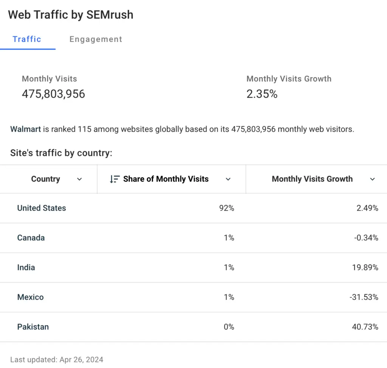Screen dimensions: 387x368
Task: Expand the Monthly Visits Growth dropdown
Action: point(373,179)
